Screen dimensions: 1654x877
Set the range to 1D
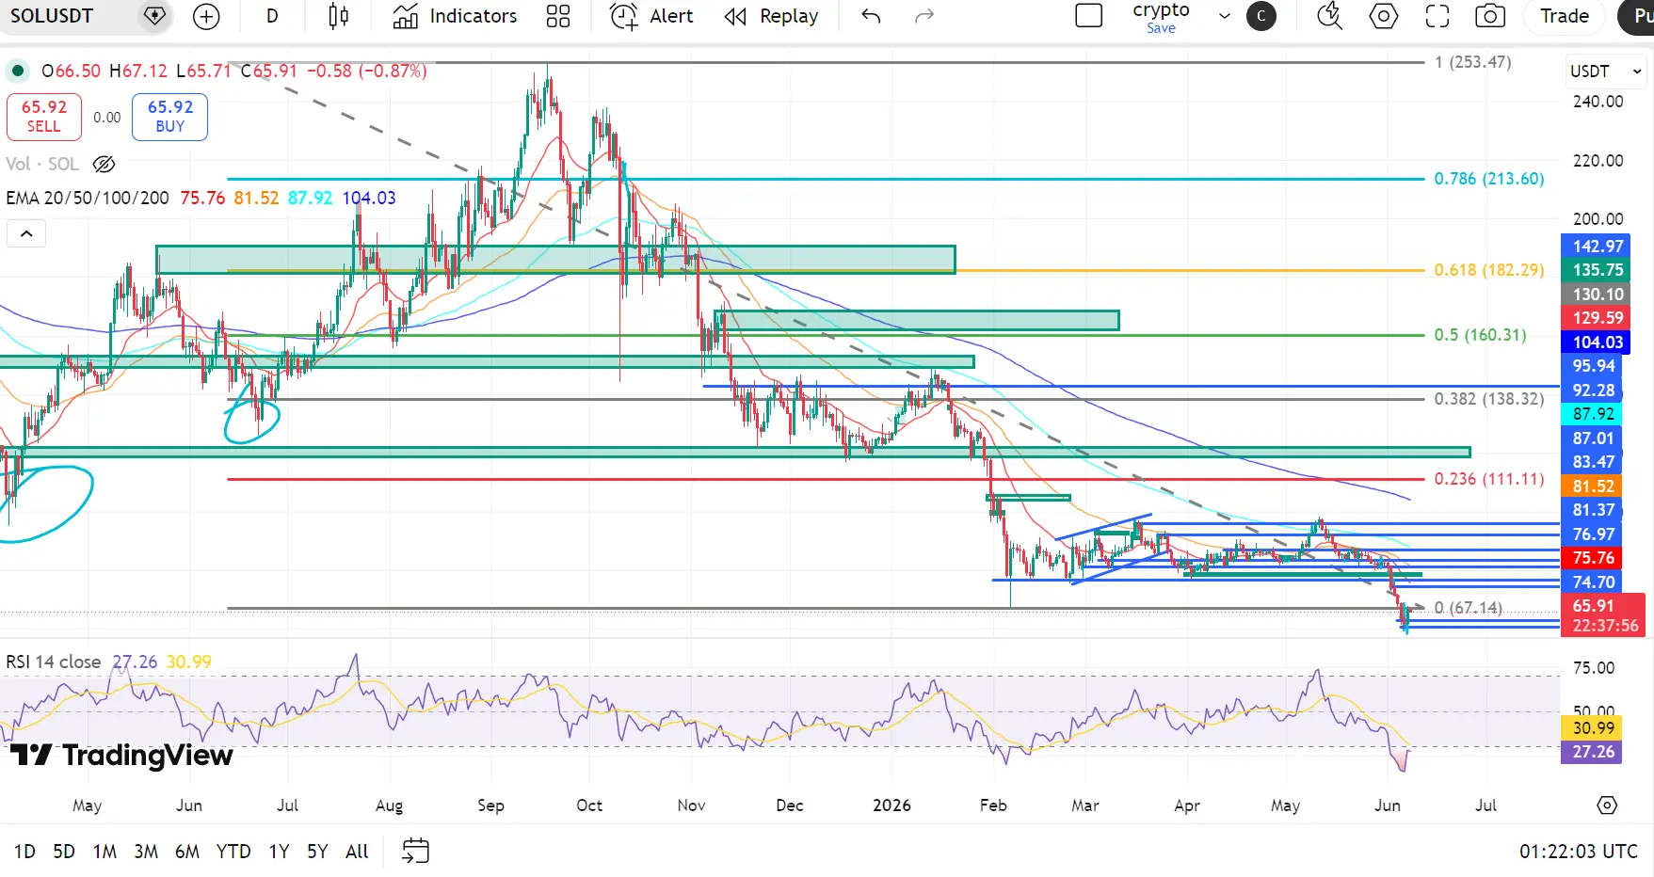click(24, 852)
